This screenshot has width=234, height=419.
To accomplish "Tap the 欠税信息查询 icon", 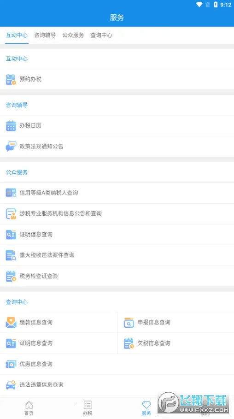I will pyautogui.click(x=129, y=343).
